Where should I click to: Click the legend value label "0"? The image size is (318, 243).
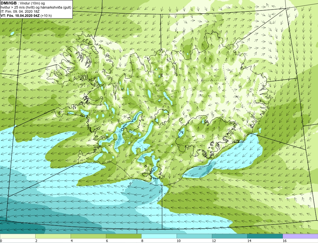(1, 241)
